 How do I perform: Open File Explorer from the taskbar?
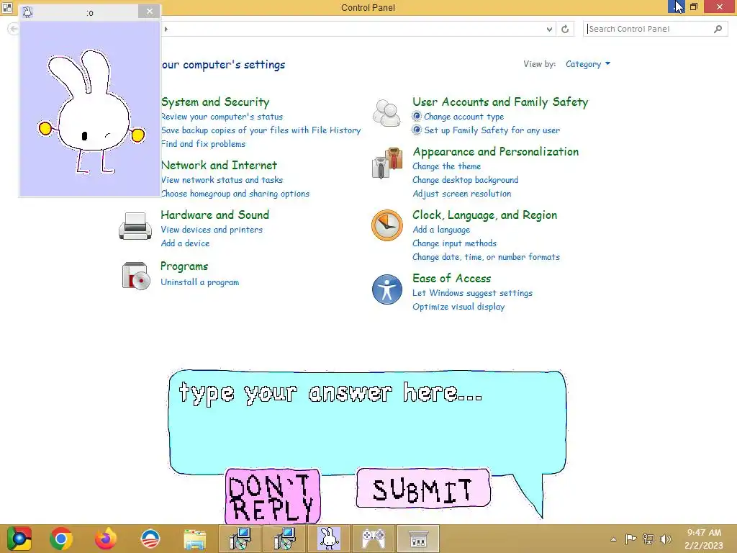[x=194, y=539]
